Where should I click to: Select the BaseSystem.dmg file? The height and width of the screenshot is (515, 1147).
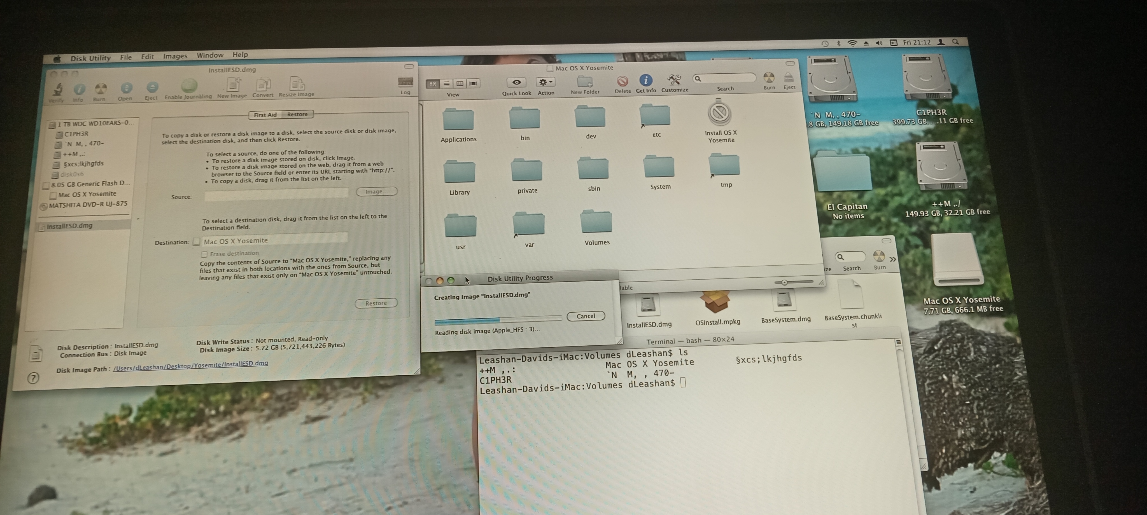(784, 300)
